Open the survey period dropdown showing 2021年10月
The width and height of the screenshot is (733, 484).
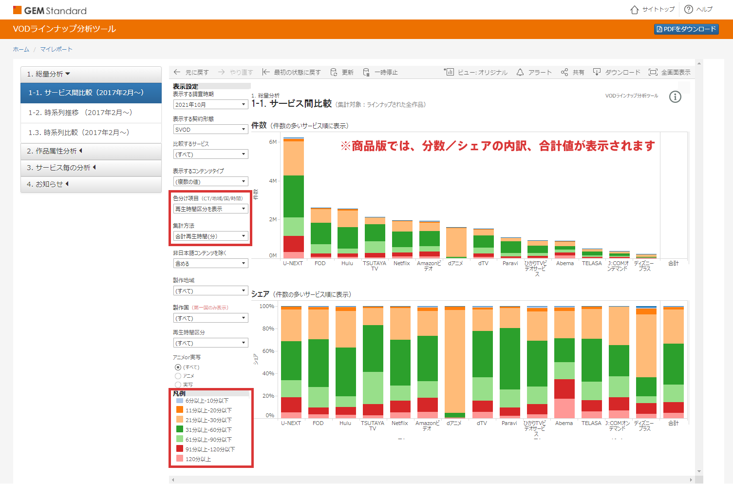(x=211, y=104)
